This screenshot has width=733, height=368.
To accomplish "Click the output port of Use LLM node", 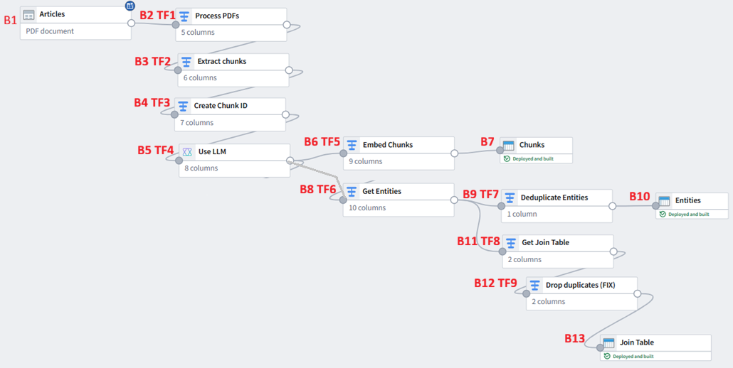I will pyautogui.click(x=290, y=161).
